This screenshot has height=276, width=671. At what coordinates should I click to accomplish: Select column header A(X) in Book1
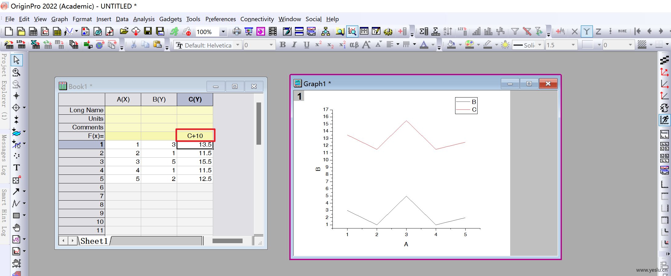[x=123, y=99]
